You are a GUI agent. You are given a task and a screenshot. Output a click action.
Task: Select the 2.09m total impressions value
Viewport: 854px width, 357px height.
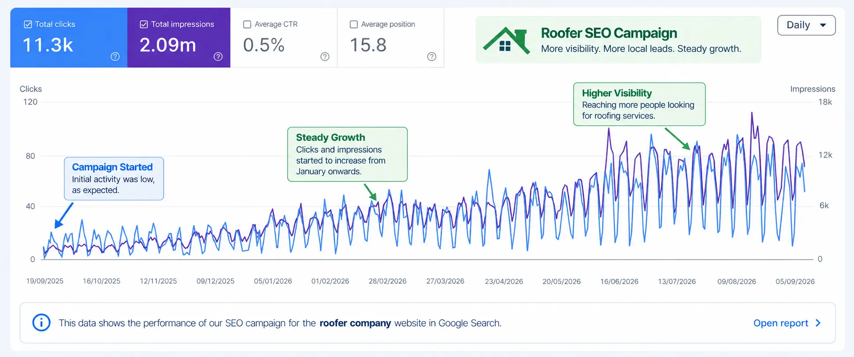tap(168, 45)
